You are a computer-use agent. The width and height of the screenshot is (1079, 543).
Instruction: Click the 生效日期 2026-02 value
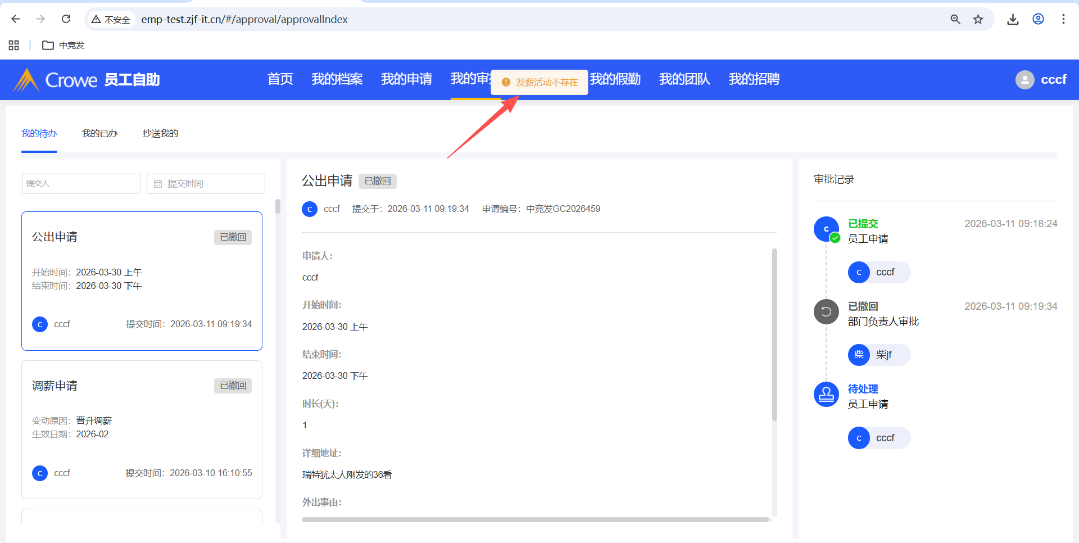[92, 435]
